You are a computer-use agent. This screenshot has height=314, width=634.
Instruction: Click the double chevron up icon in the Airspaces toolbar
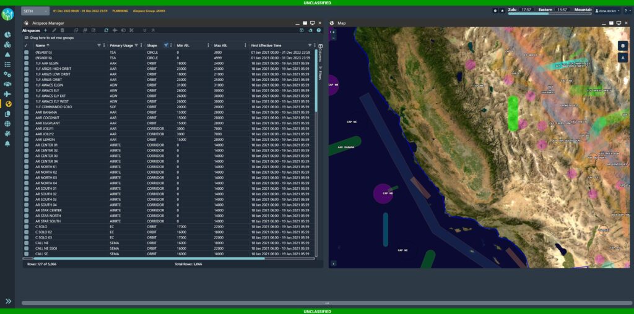[x=153, y=30]
